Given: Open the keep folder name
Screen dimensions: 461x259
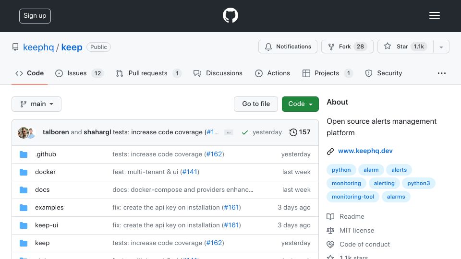Looking at the screenshot, I should point(42,243).
